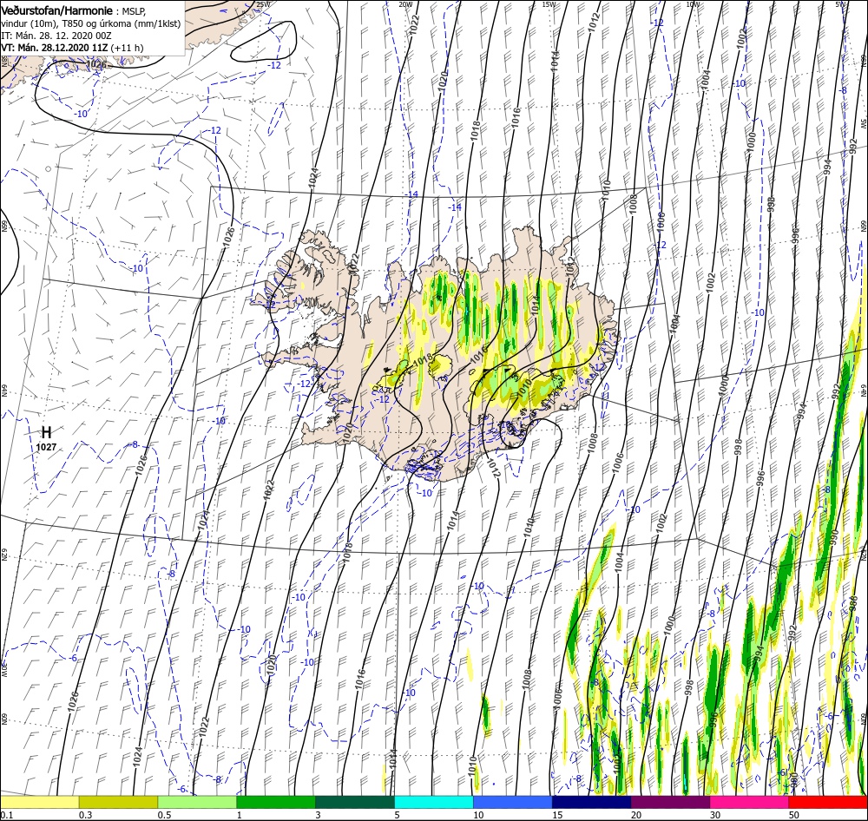
Task: Click the '1027' pressure value under H
Action: (x=47, y=447)
